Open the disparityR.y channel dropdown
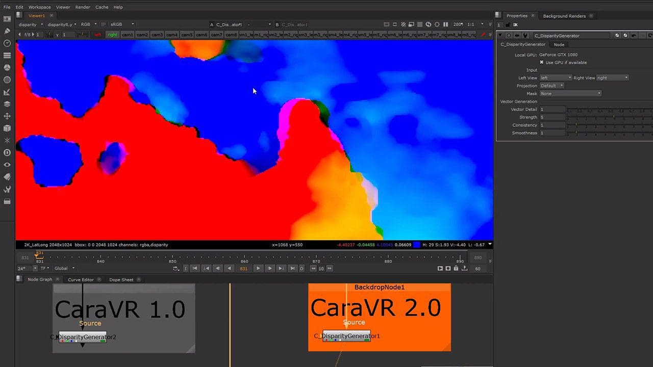The image size is (653, 367). [62, 24]
